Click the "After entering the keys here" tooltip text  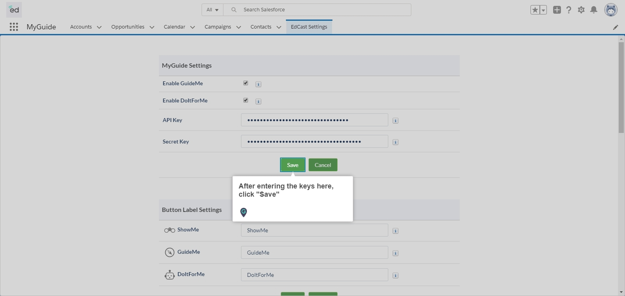click(x=286, y=190)
